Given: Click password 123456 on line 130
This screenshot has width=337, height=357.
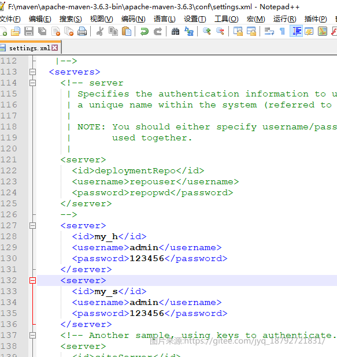Looking at the screenshot, I should [x=147, y=258].
